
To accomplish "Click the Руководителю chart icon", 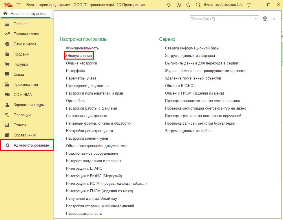I will [7, 34].
